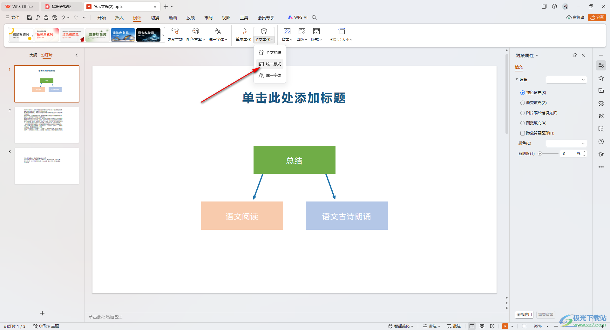Select Gradient fill (渐变填充) radio
Image resolution: width=610 pixels, height=330 pixels.
pos(523,103)
